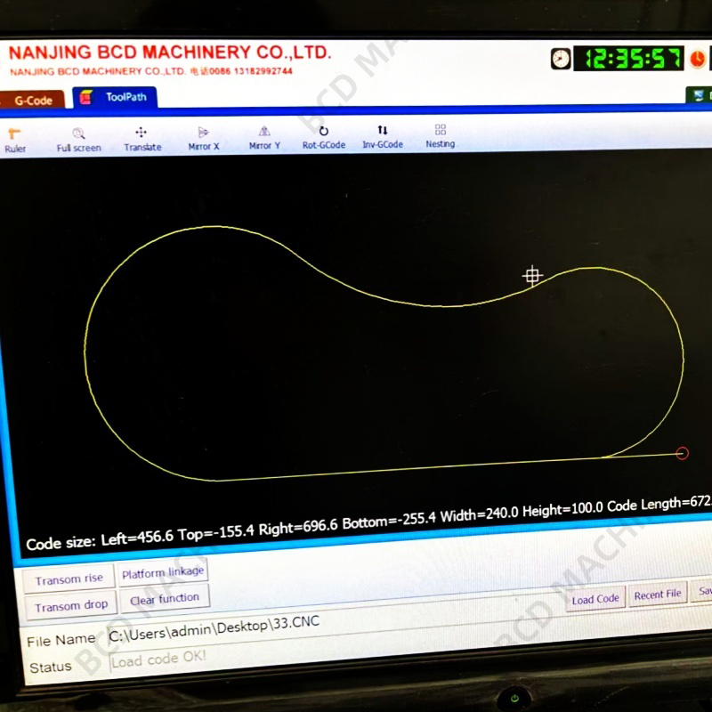712x712 pixels.
Task: Apply Mirror Y to toolpath
Action: [x=264, y=138]
